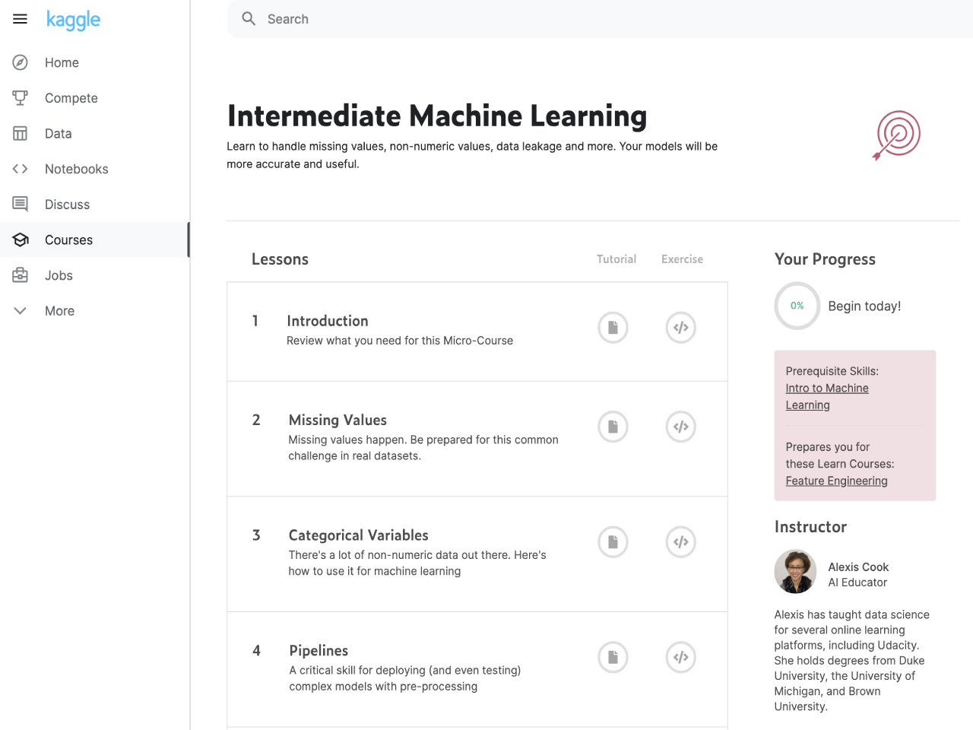Open the Missing Values exercise icon

click(x=681, y=427)
